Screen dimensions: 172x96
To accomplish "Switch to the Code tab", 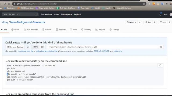I will 4,30.
